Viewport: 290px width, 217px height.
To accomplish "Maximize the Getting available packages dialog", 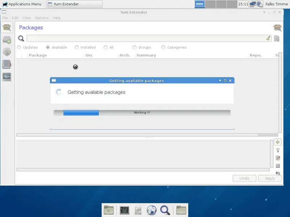I will click(x=225, y=80).
